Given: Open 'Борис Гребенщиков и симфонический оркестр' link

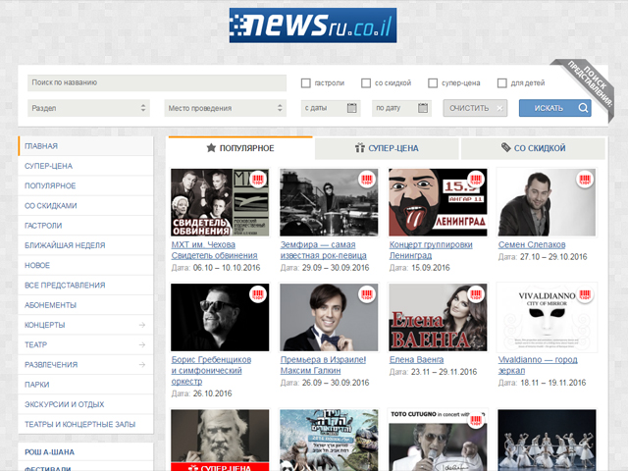Looking at the screenshot, I should [211, 371].
